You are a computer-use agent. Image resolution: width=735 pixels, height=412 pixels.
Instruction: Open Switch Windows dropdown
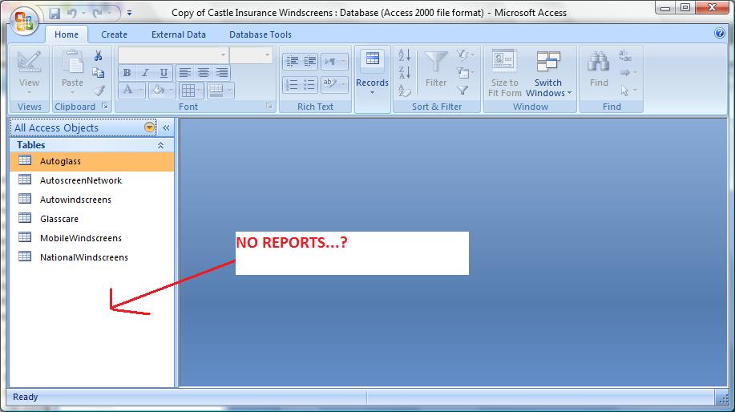[x=548, y=73]
